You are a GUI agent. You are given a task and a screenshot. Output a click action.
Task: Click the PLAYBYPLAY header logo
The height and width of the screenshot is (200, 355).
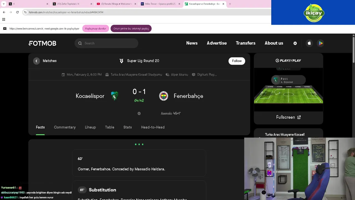[288, 61]
